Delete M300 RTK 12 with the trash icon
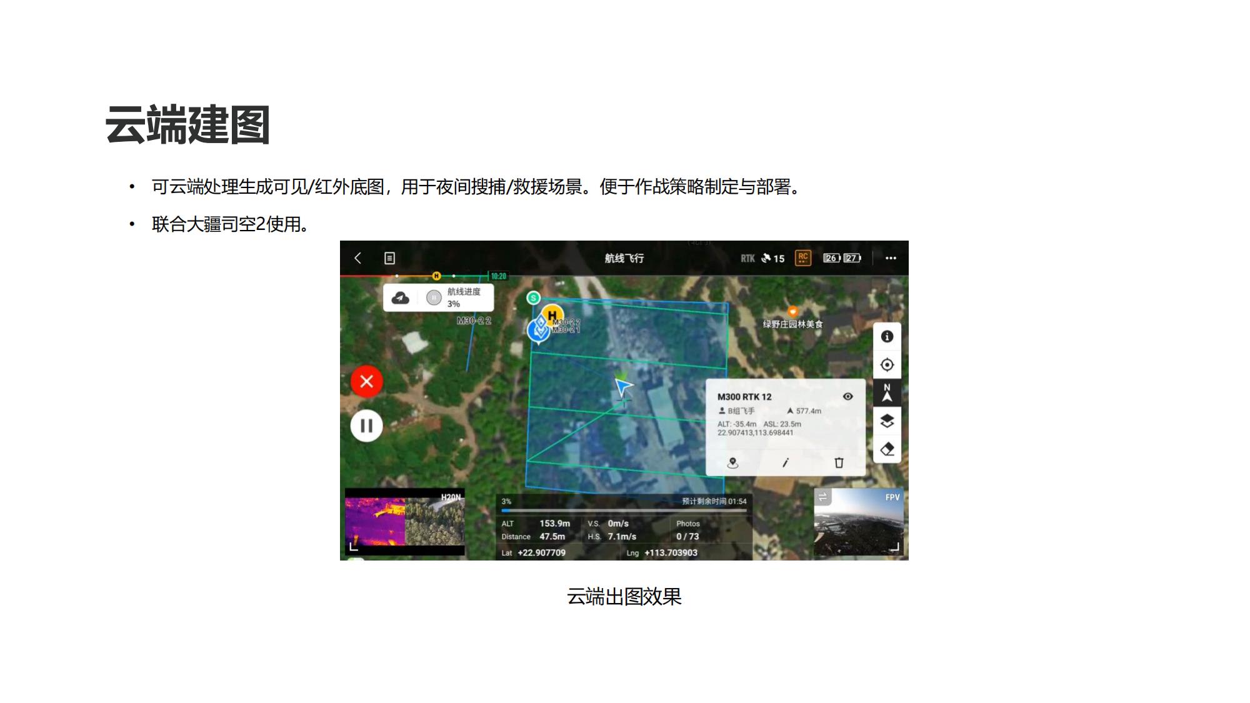The width and height of the screenshot is (1250, 703). coord(839,463)
